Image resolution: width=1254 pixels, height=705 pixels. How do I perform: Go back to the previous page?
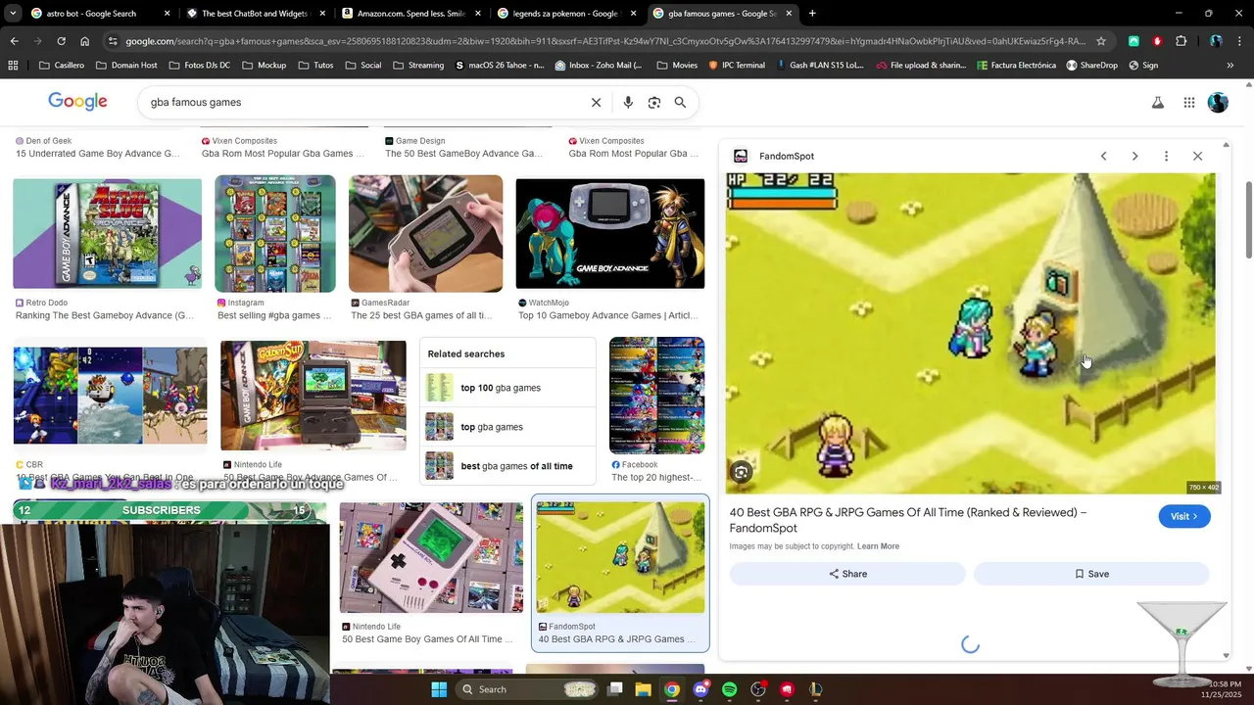pyautogui.click(x=14, y=41)
